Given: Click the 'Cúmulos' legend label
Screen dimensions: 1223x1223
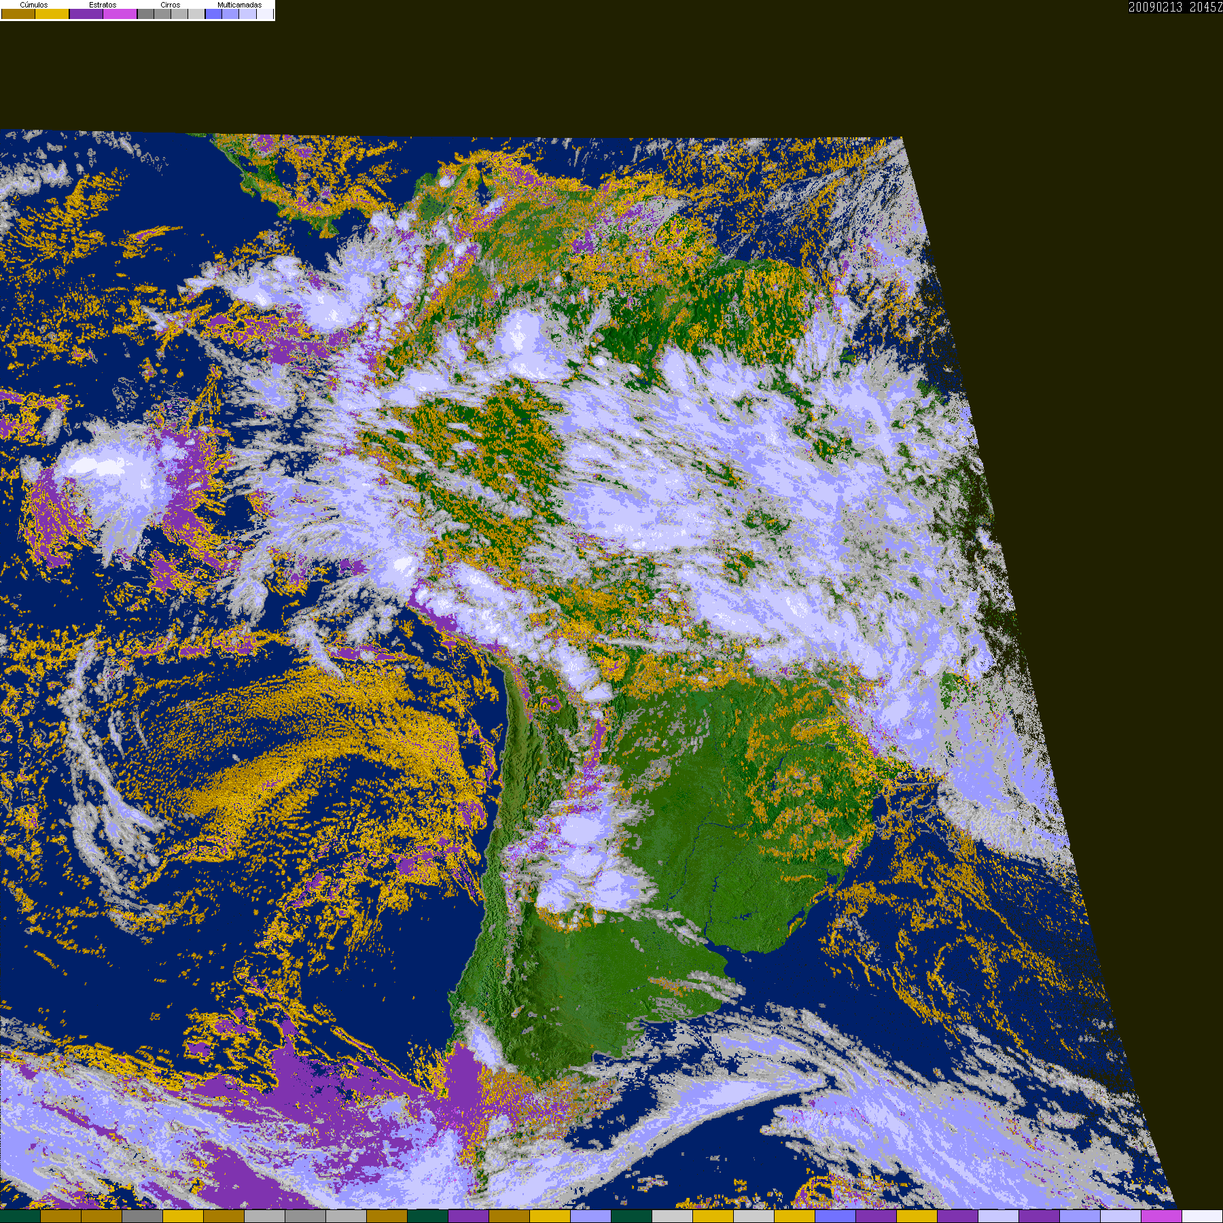Looking at the screenshot, I should (34, 5).
